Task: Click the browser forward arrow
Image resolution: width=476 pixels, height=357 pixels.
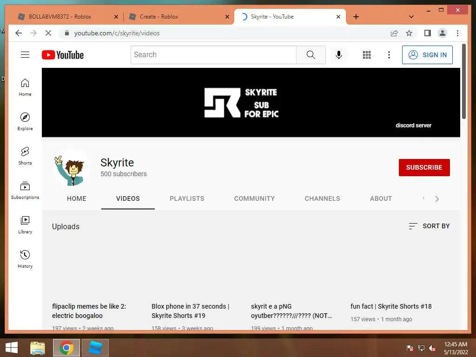Action: tap(33, 33)
